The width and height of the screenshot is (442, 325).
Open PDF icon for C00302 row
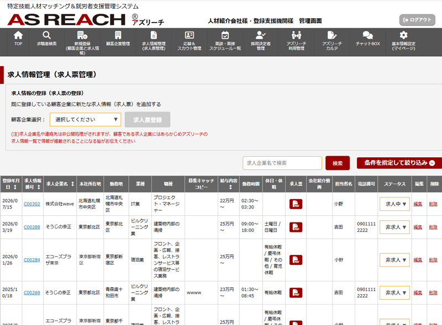[296, 204]
